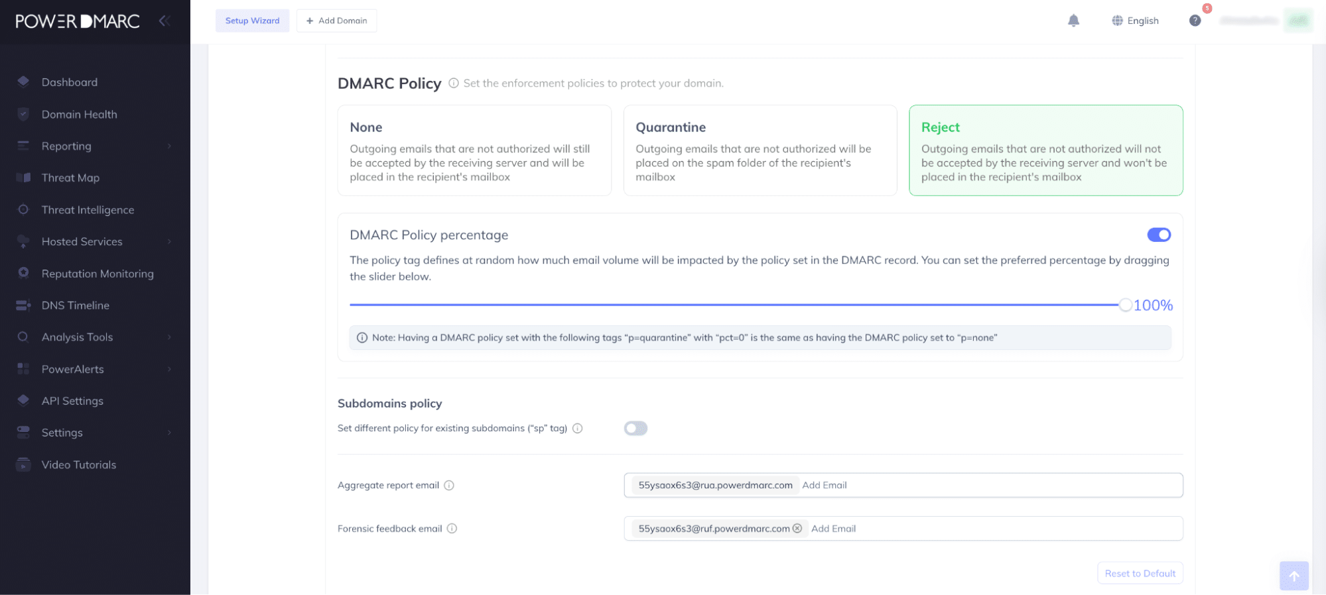This screenshot has height=595, width=1326.
Task: Click the scroll-to-top arrow button
Action: click(1293, 576)
